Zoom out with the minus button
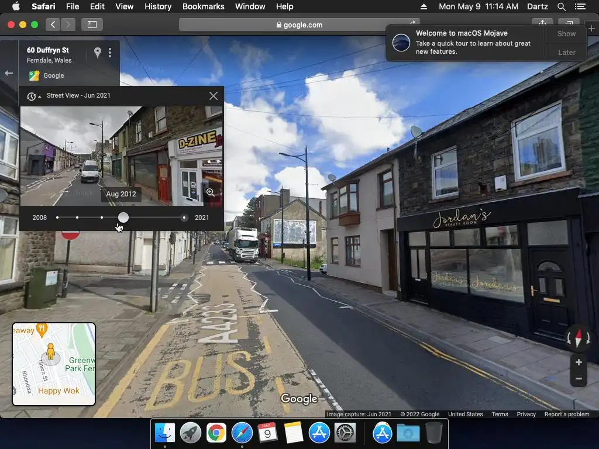 579,379
